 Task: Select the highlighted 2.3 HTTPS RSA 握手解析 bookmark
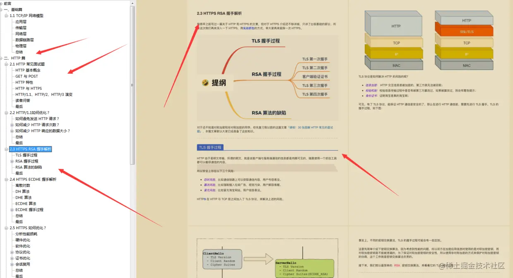(x=31, y=149)
